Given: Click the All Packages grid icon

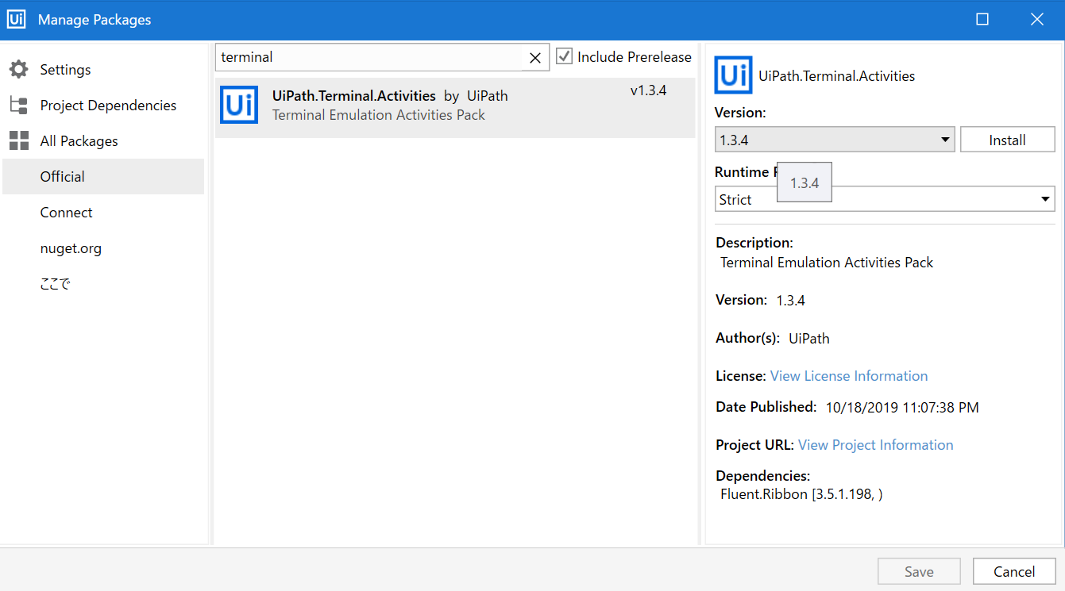Looking at the screenshot, I should [x=18, y=141].
